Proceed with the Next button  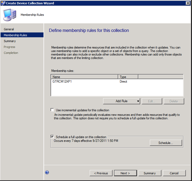(125, 173)
